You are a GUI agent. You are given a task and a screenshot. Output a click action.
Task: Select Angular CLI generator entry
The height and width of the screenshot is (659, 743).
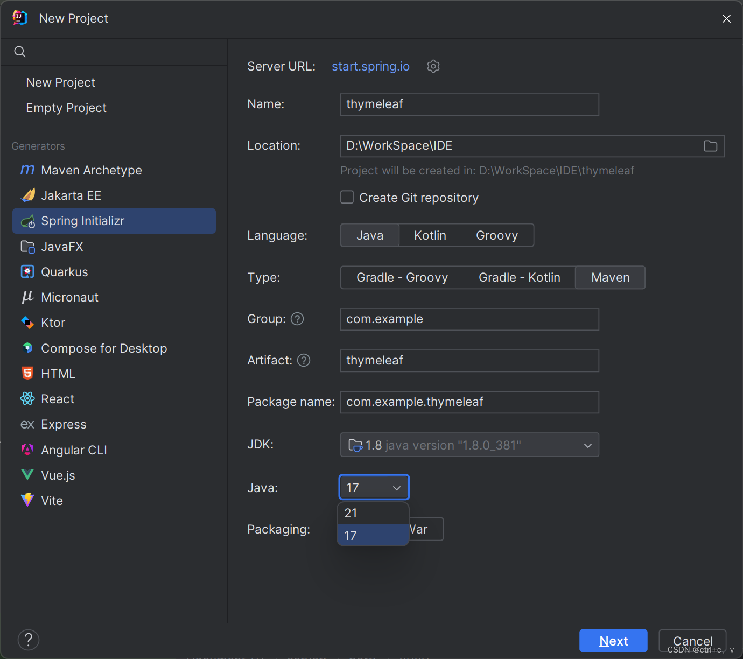(x=114, y=450)
